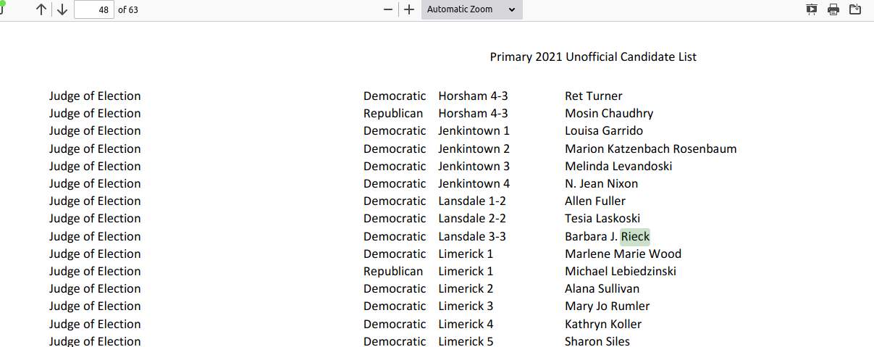
Task: Select the candidate name Ret Turner
Action: pos(594,96)
